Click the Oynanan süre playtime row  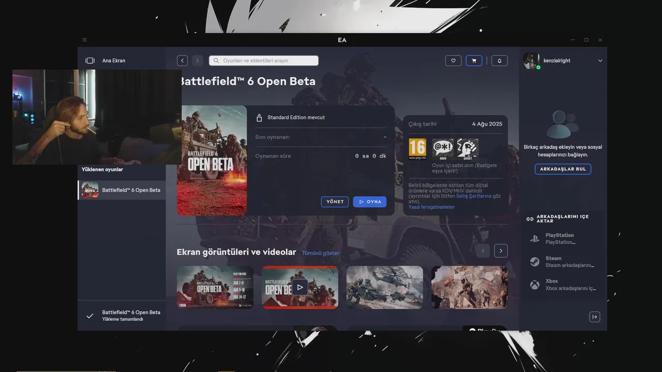coord(321,156)
